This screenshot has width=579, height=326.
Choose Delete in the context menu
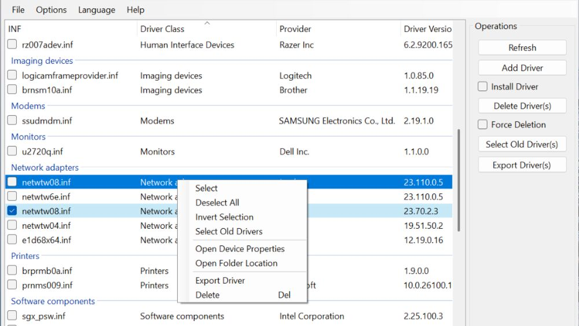[x=242, y=295]
